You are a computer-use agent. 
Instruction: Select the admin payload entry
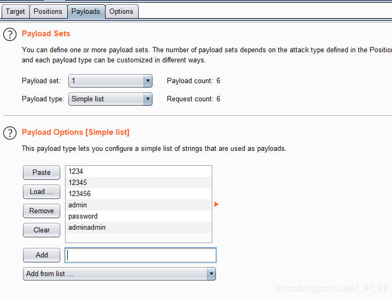click(x=139, y=205)
